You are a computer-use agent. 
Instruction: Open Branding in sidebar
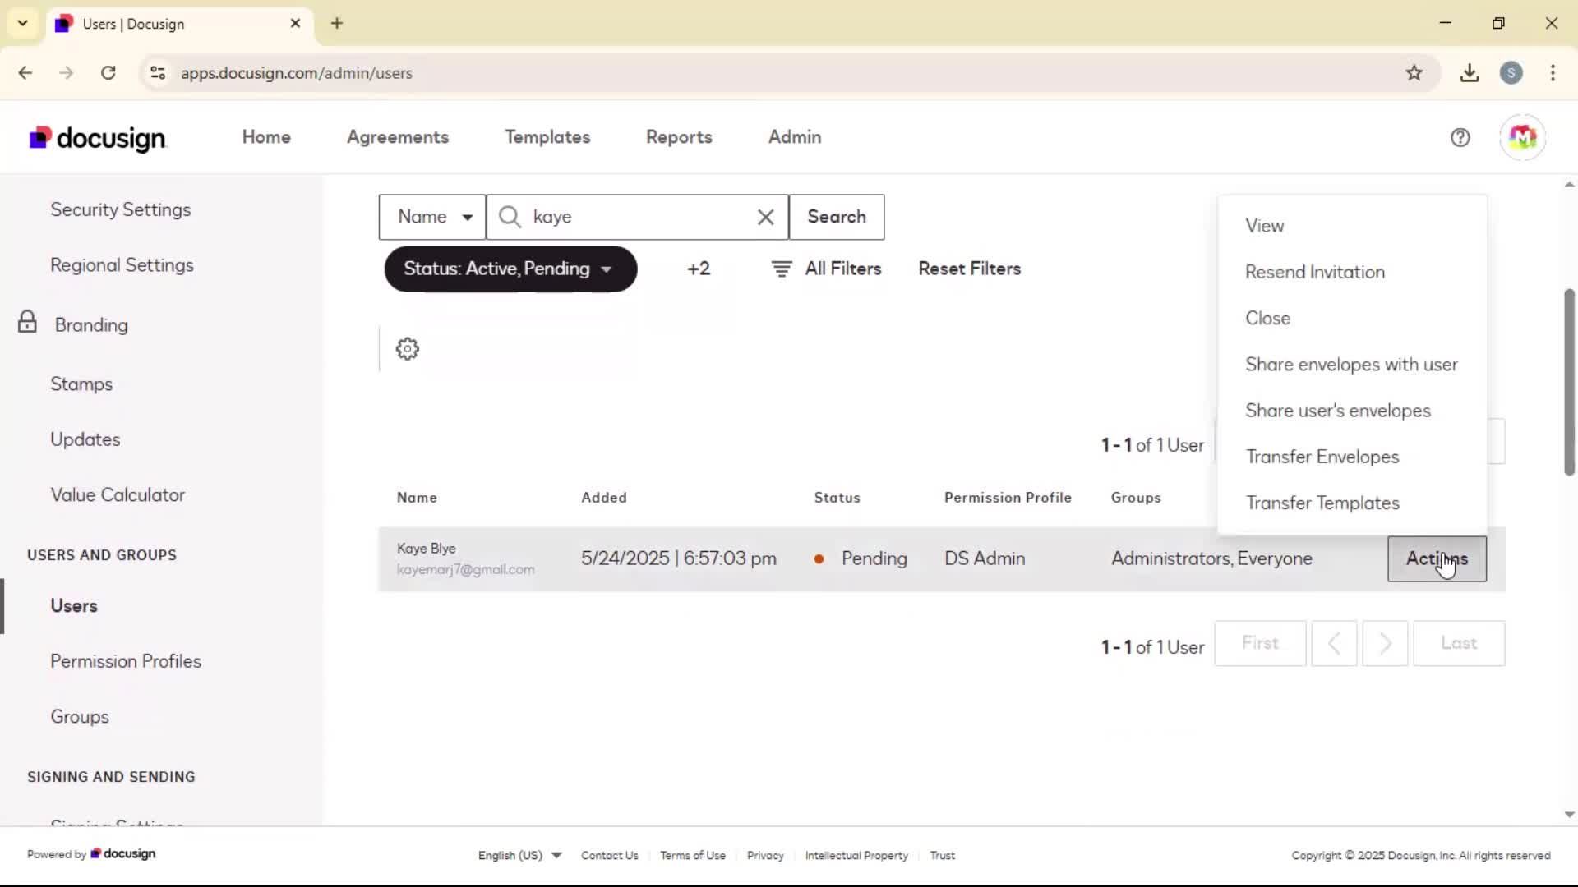click(x=91, y=325)
